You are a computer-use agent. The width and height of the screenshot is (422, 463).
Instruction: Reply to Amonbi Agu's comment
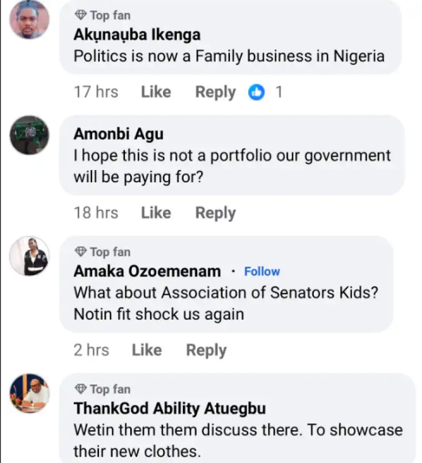click(215, 213)
